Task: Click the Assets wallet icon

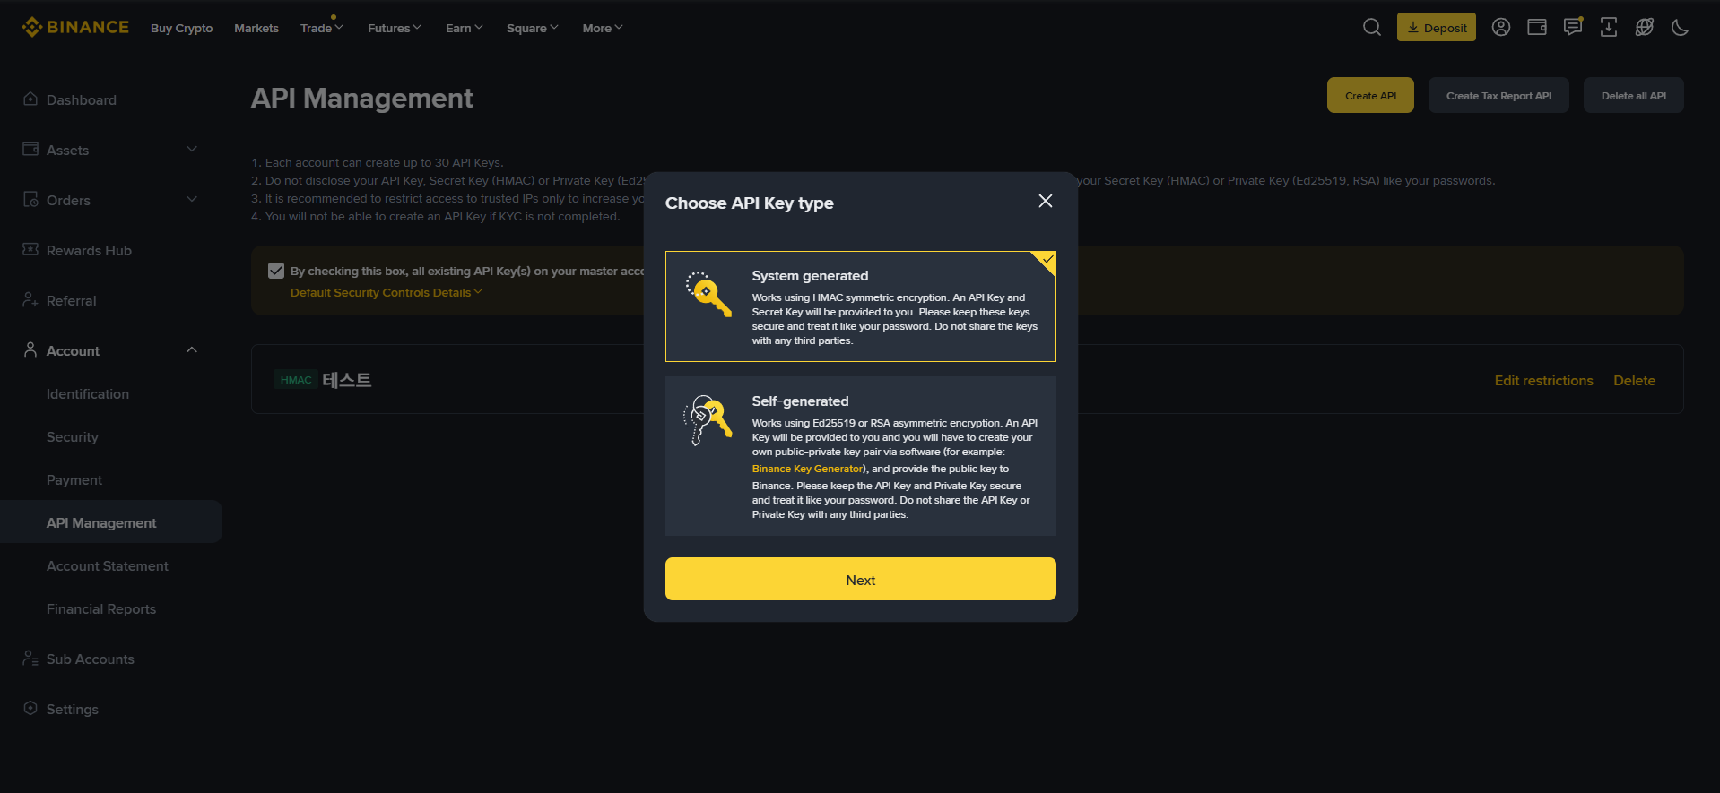Action: tap(30, 149)
